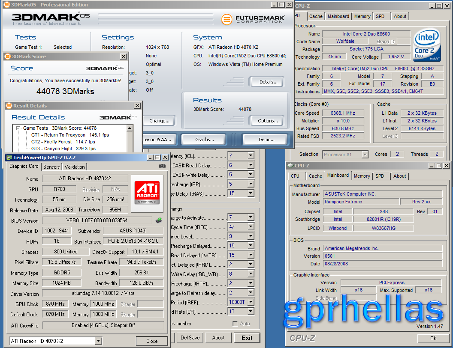Close the 3DMark Score dialog
The height and width of the screenshot is (348, 453).
(x=124, y=56)
